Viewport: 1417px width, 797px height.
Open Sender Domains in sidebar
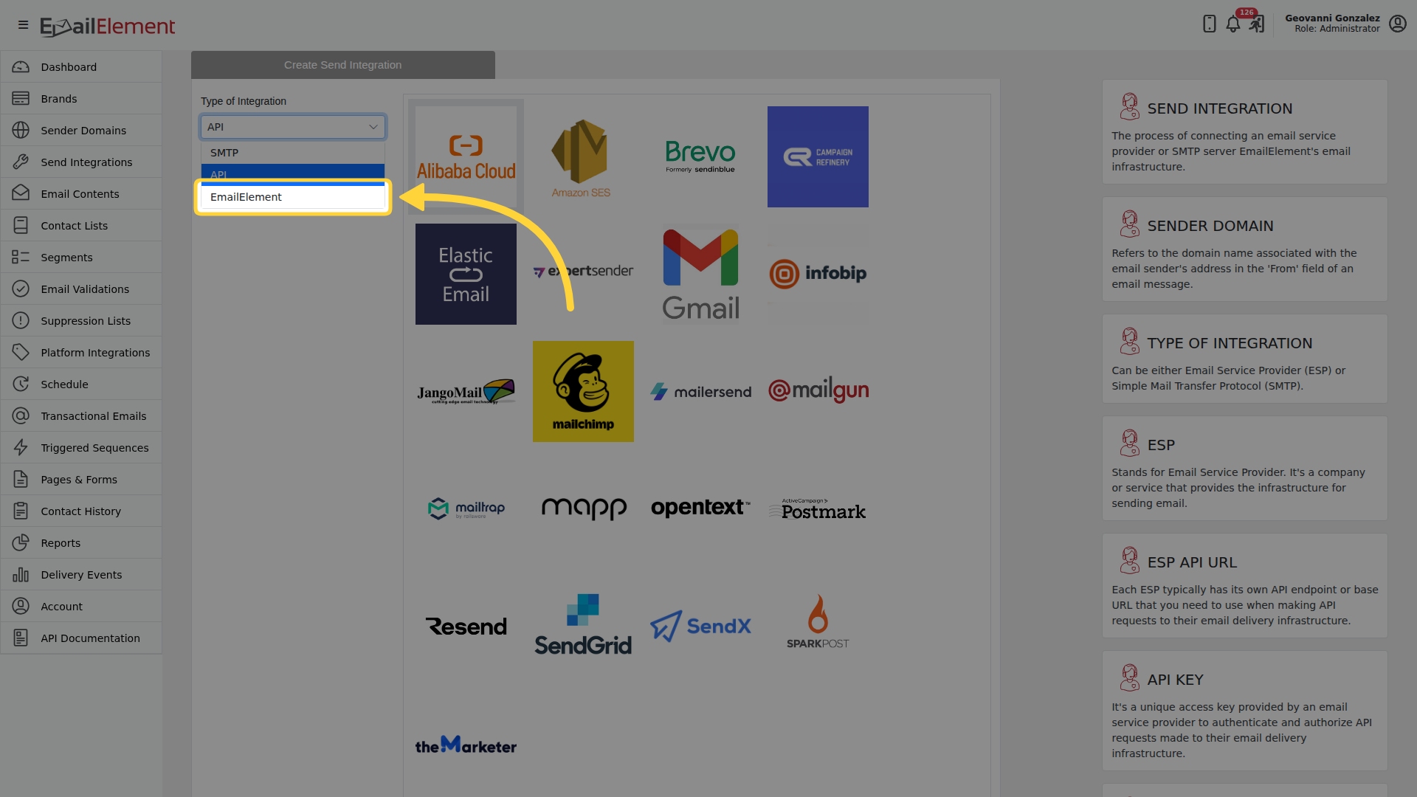(x=81, y=131)
